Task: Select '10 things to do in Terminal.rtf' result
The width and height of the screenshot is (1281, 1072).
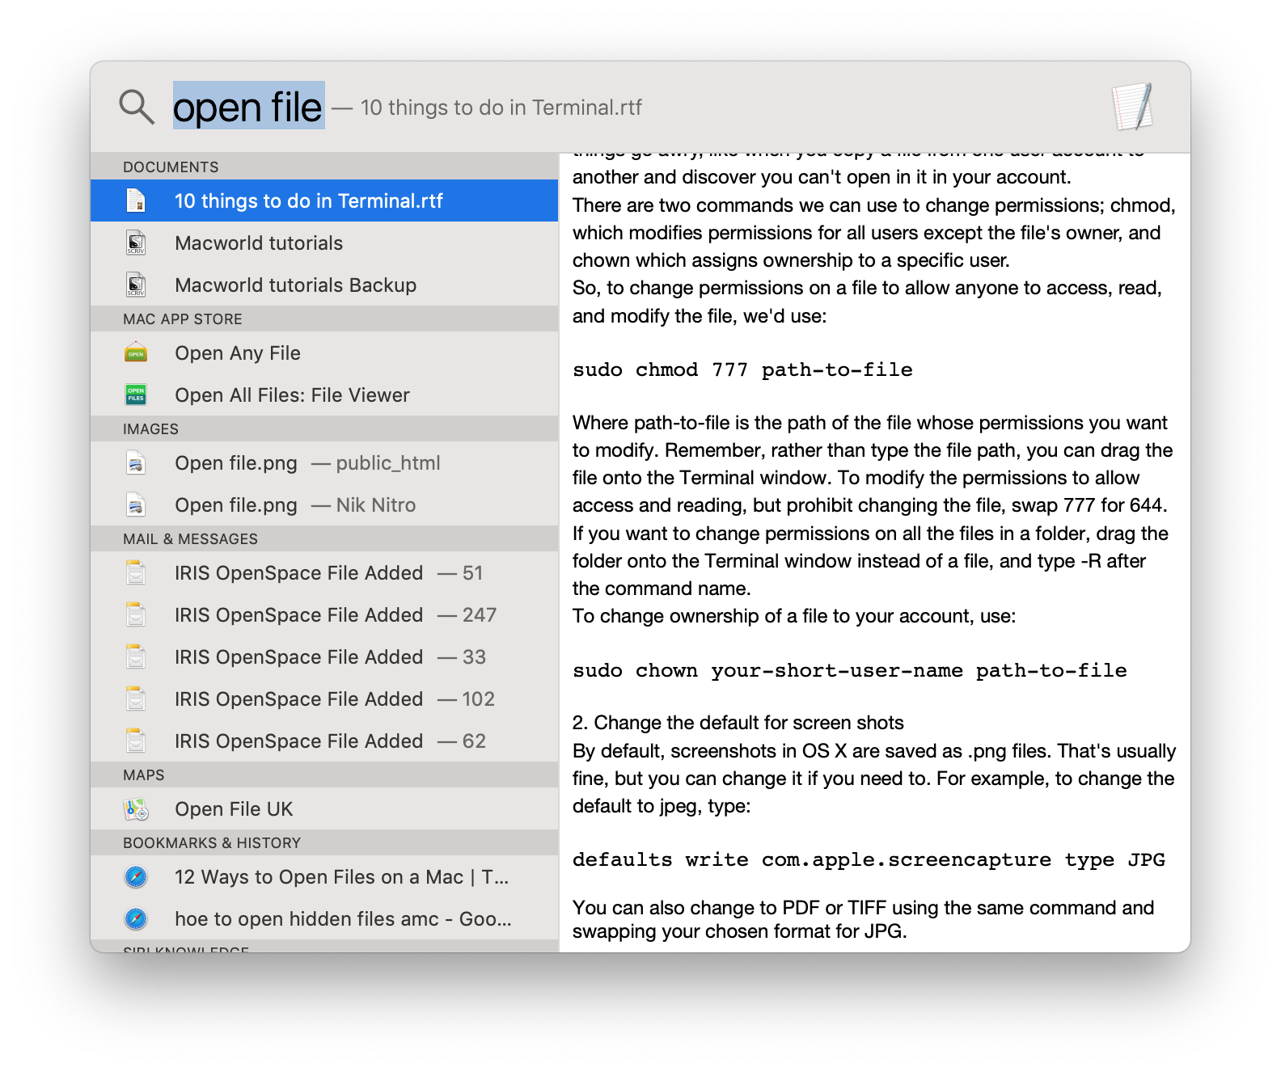Action: pos(324,200)
